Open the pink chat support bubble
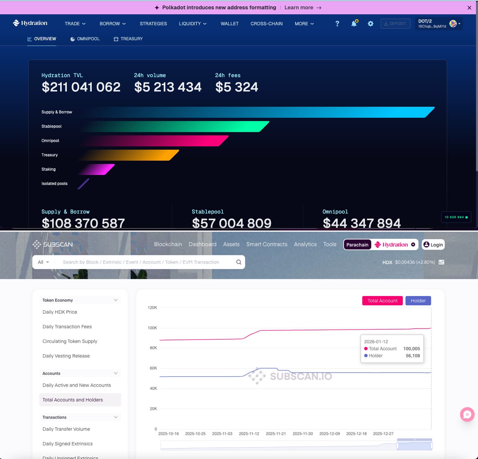This screenshot has width=478, height=459. (x=467, y=414)
